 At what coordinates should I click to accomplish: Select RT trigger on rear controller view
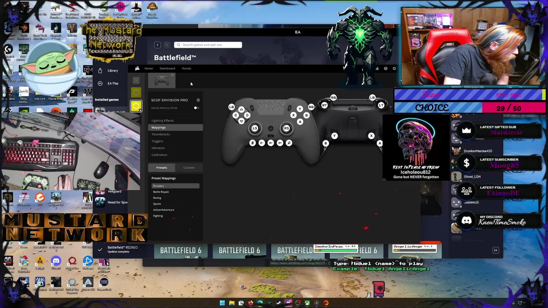coord(325,105)
